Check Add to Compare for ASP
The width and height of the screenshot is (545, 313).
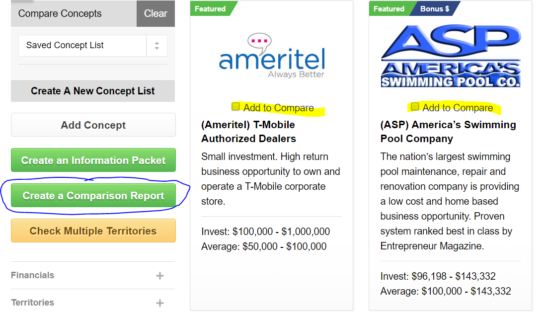pyautogui.click(x=415, y=106)
